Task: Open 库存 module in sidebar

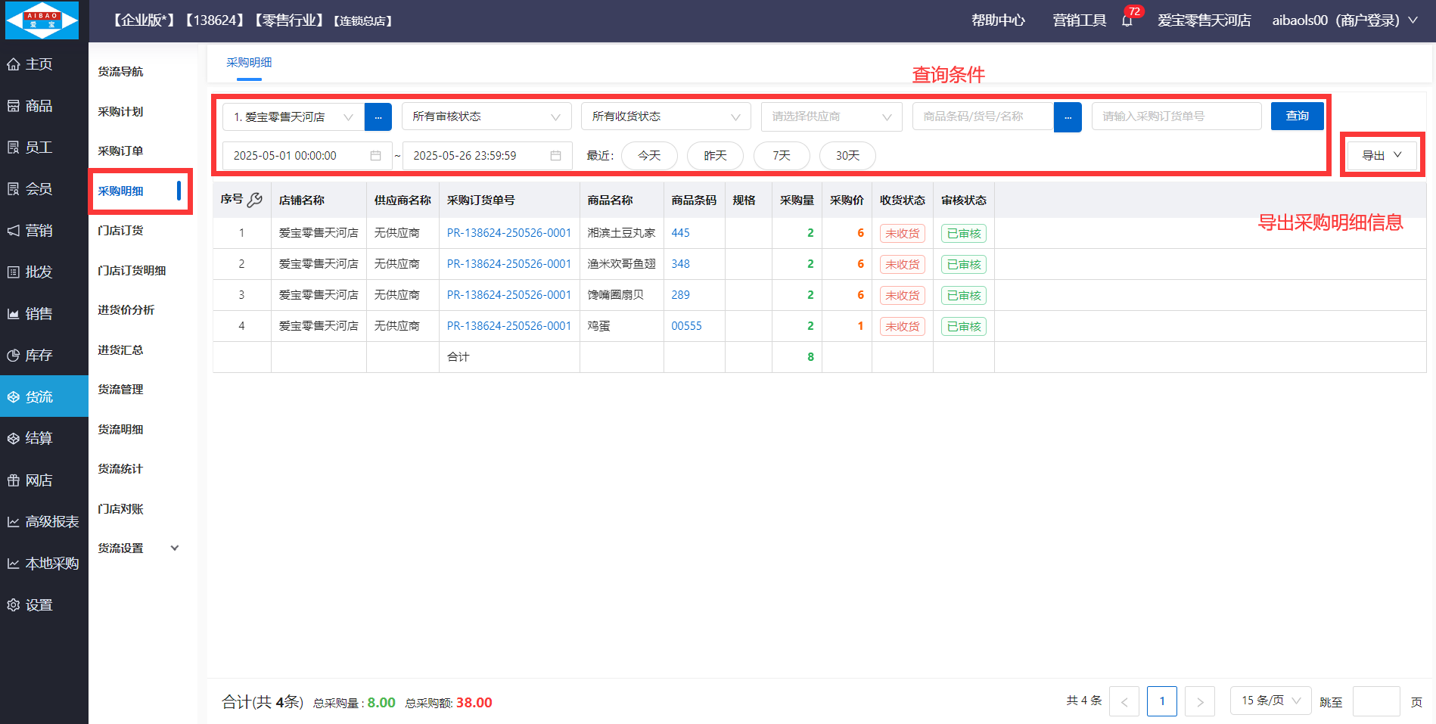Action: [x=44, y=356]
